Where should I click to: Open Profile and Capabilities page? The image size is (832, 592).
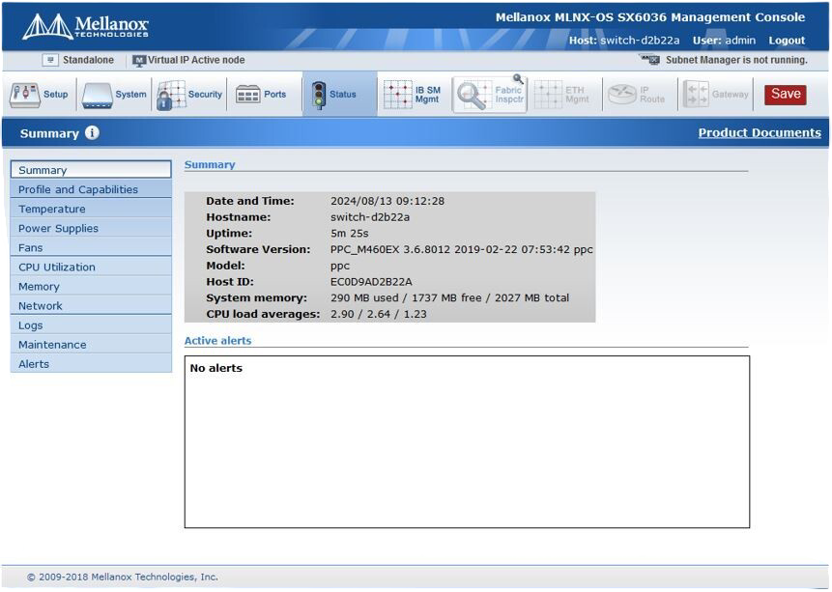(91, 189)
